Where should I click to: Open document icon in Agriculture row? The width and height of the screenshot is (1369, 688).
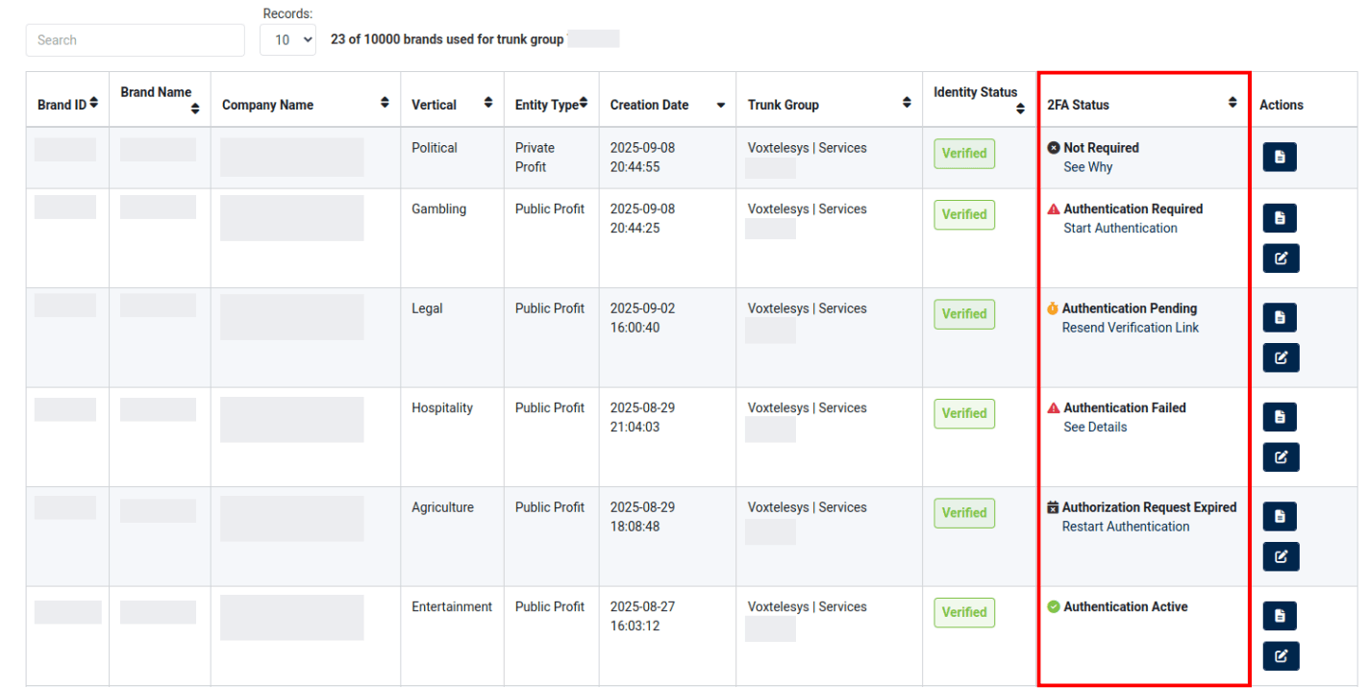pyautogui.click(x=1280, y=517)
